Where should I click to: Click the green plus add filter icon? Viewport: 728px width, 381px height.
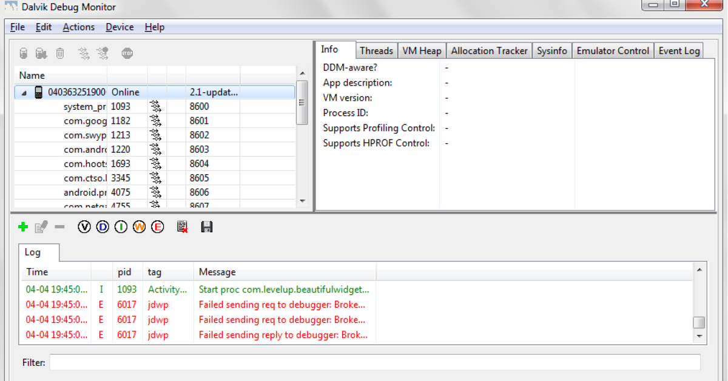point(23,227)
